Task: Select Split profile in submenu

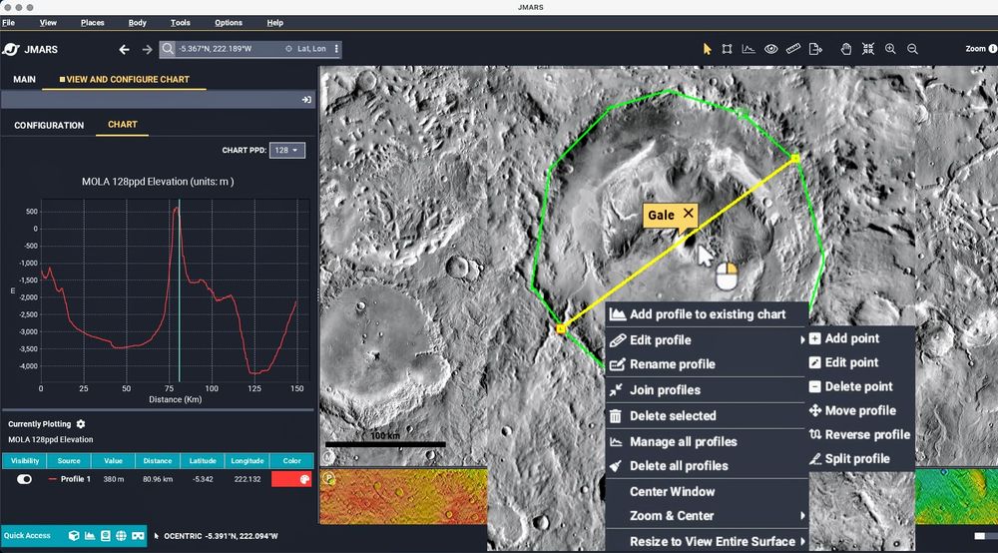Action: point(860,459)
